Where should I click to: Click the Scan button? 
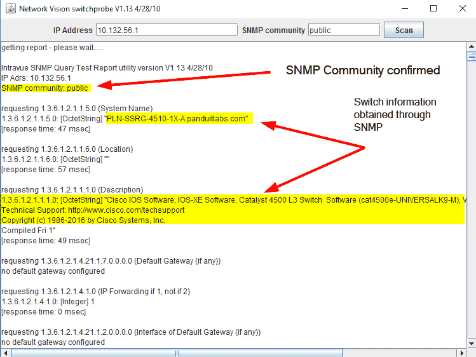[x=404, y=30]
